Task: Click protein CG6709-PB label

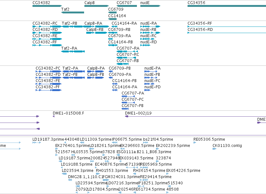Action: pos(120,68)
